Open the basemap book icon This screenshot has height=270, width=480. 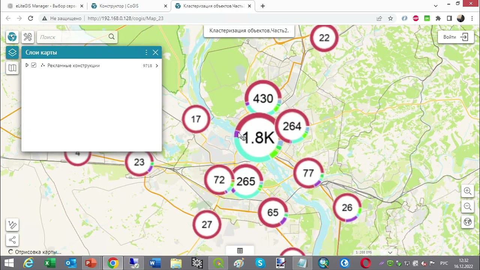point(12,68)
